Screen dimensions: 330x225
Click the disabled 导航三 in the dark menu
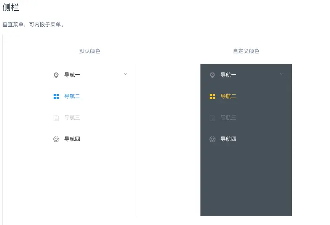(228, 118)
